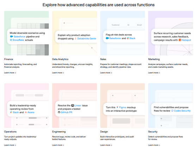Click Learn more under Sales
The width and height of the screenshot is (195, 152).
tap(106, 73)
